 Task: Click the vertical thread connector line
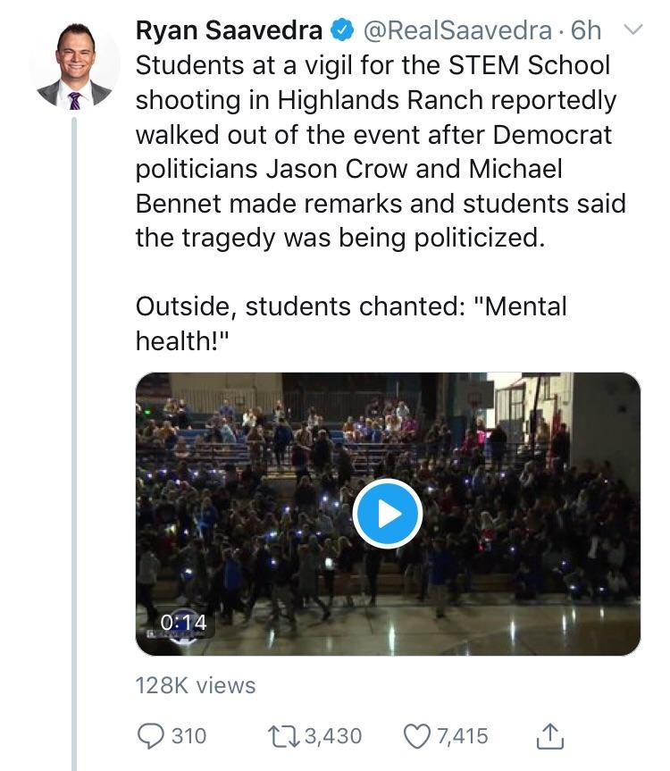tap(74, 442)
